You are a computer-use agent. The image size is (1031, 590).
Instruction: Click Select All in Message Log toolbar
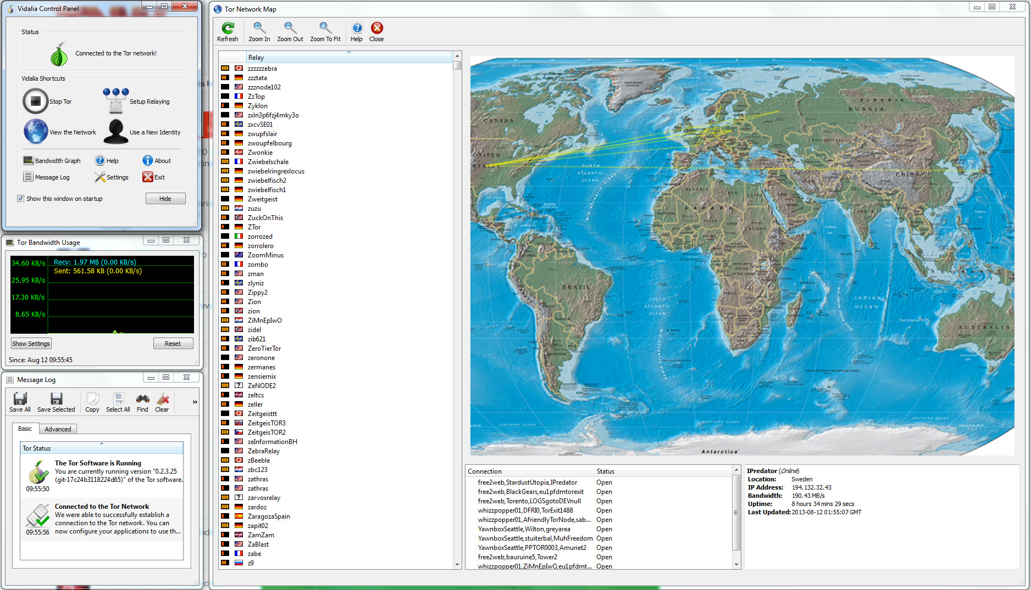point(118,402)
